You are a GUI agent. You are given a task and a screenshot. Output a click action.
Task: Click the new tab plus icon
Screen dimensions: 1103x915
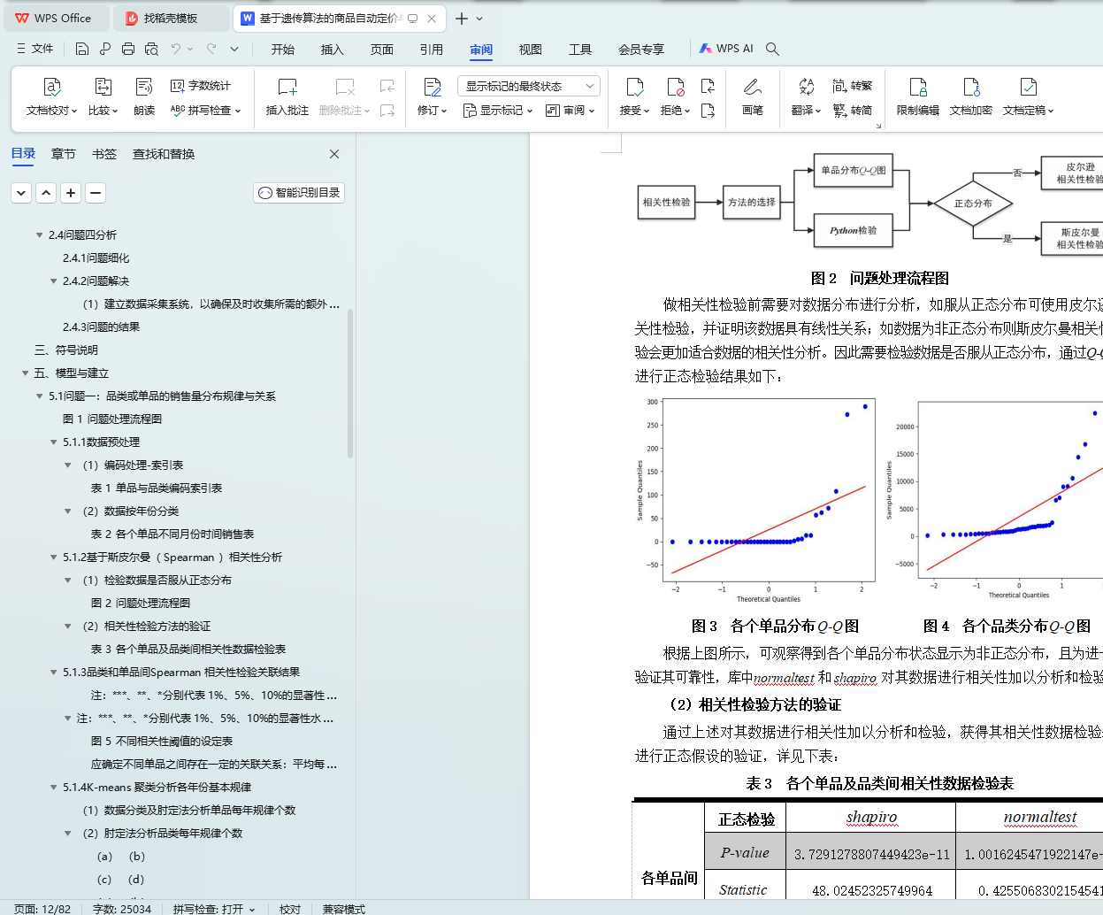click(462, 18)
